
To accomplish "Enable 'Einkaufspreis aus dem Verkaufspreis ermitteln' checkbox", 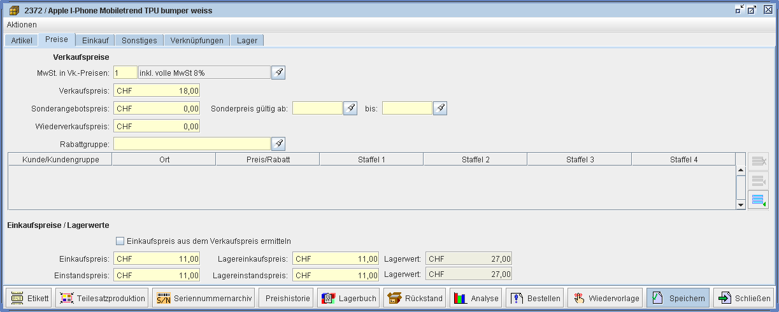I will coord(120,241).
